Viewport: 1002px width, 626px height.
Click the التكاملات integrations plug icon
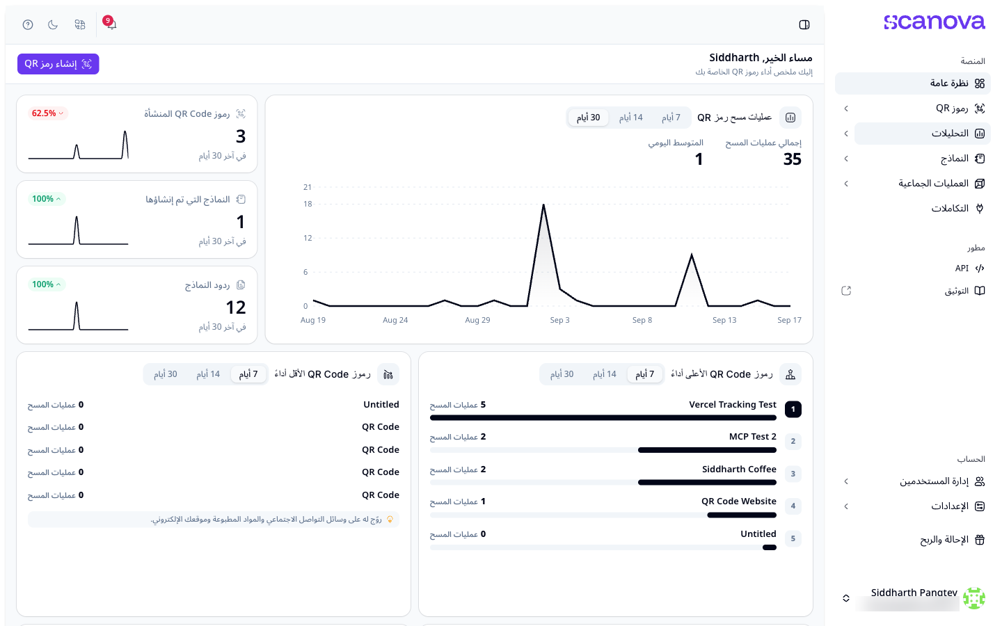point(980,209)
